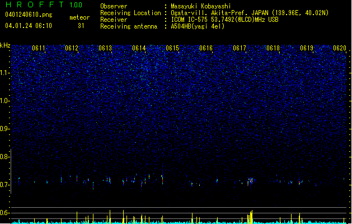This screenshot has width=352, height=224.
Task: Click the 0617 time marker
Action: pyautogui.click(x=240, y=48)
